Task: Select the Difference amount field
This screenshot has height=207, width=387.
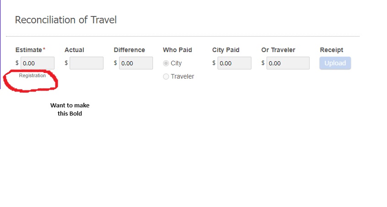Action: pyautogui.click(x=136, y=63)
